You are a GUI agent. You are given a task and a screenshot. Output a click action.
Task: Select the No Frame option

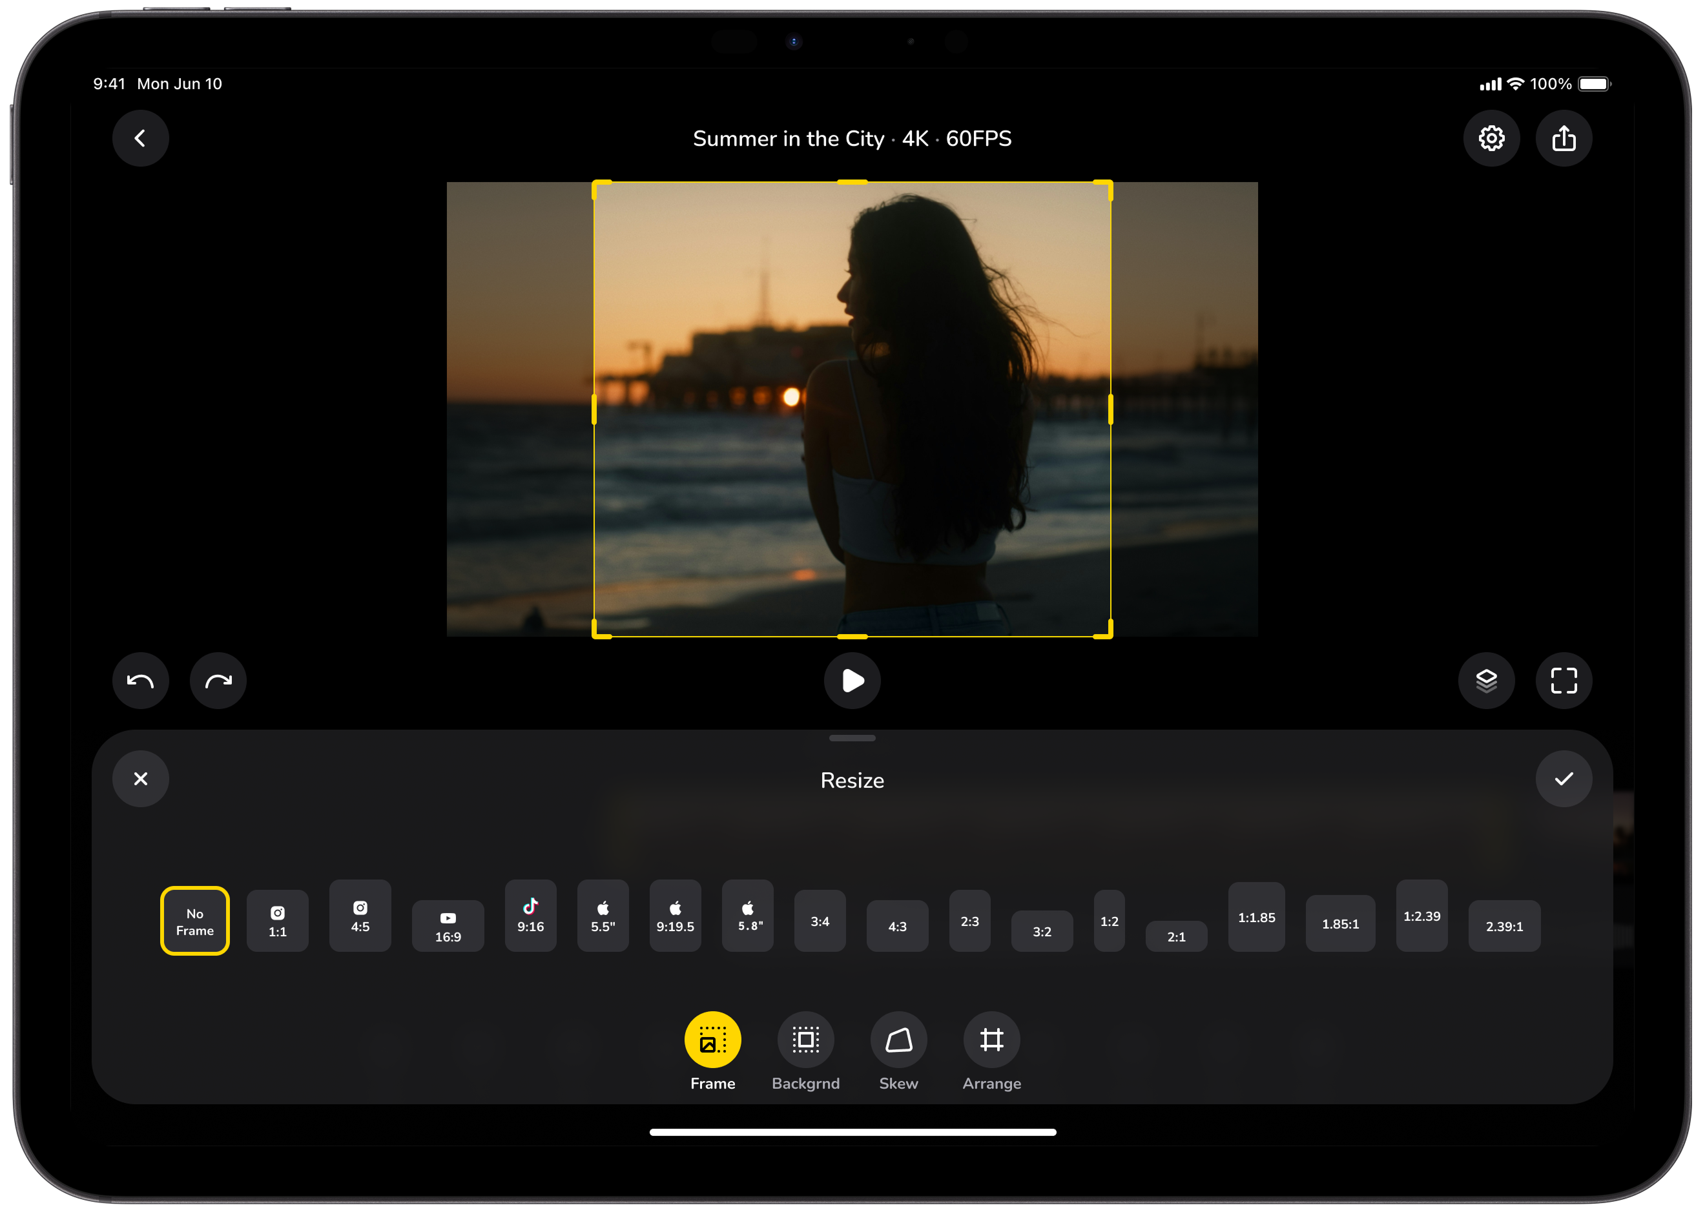pos(194,920)
